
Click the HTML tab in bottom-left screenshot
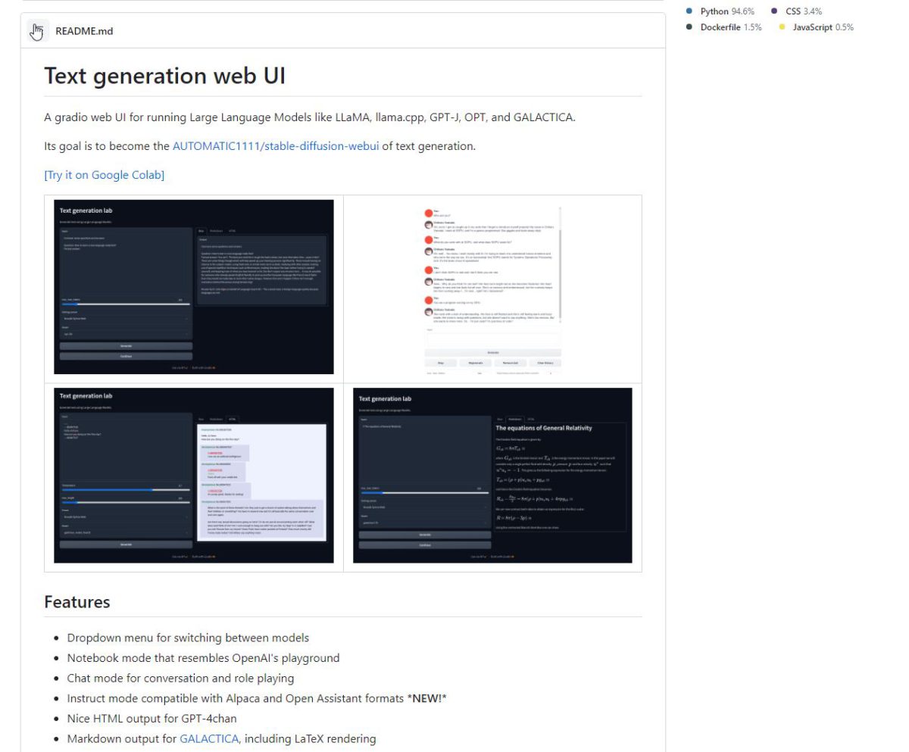pyautogui.click(x=232, y=418)
